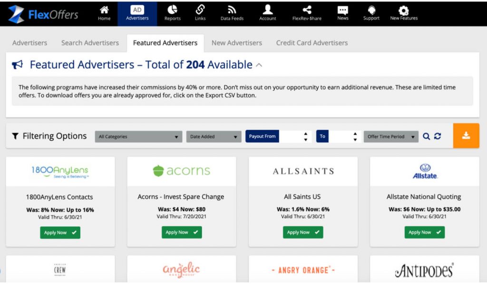Collapse the Featured Advertisers banner chevron

(259, 65)
